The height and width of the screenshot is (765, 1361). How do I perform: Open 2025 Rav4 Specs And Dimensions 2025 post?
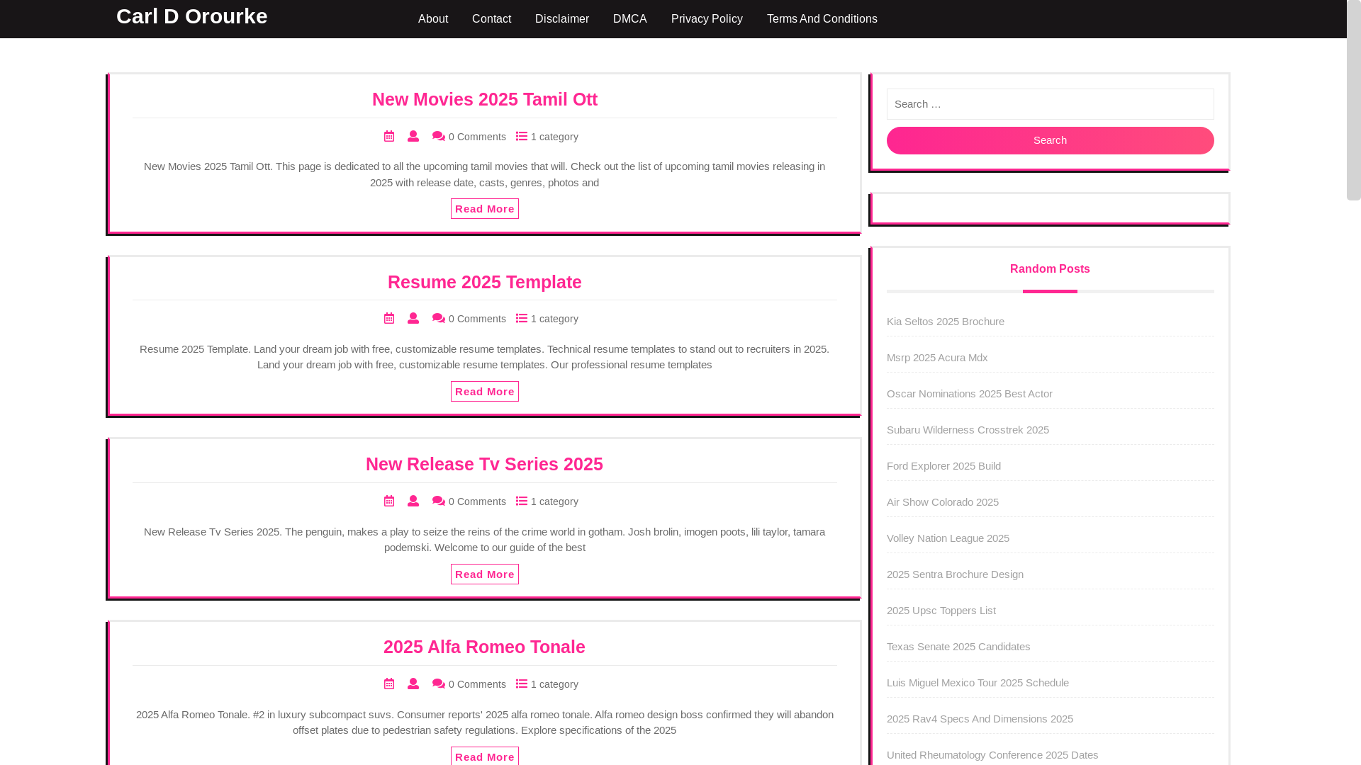(980, 719)
